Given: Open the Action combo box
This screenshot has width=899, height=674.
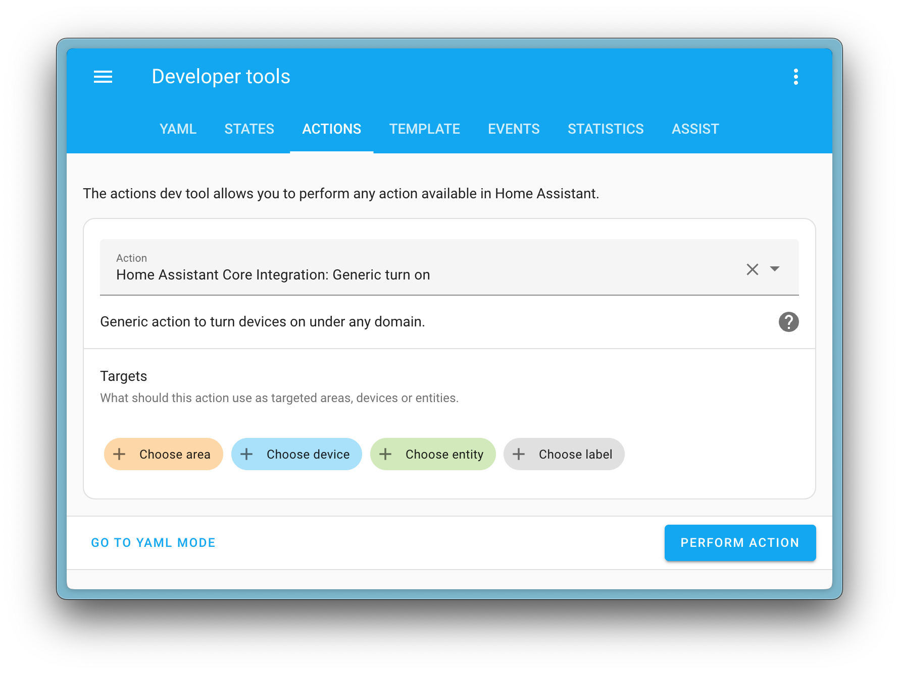Looking at the screenshot, I should pos(404,275).
